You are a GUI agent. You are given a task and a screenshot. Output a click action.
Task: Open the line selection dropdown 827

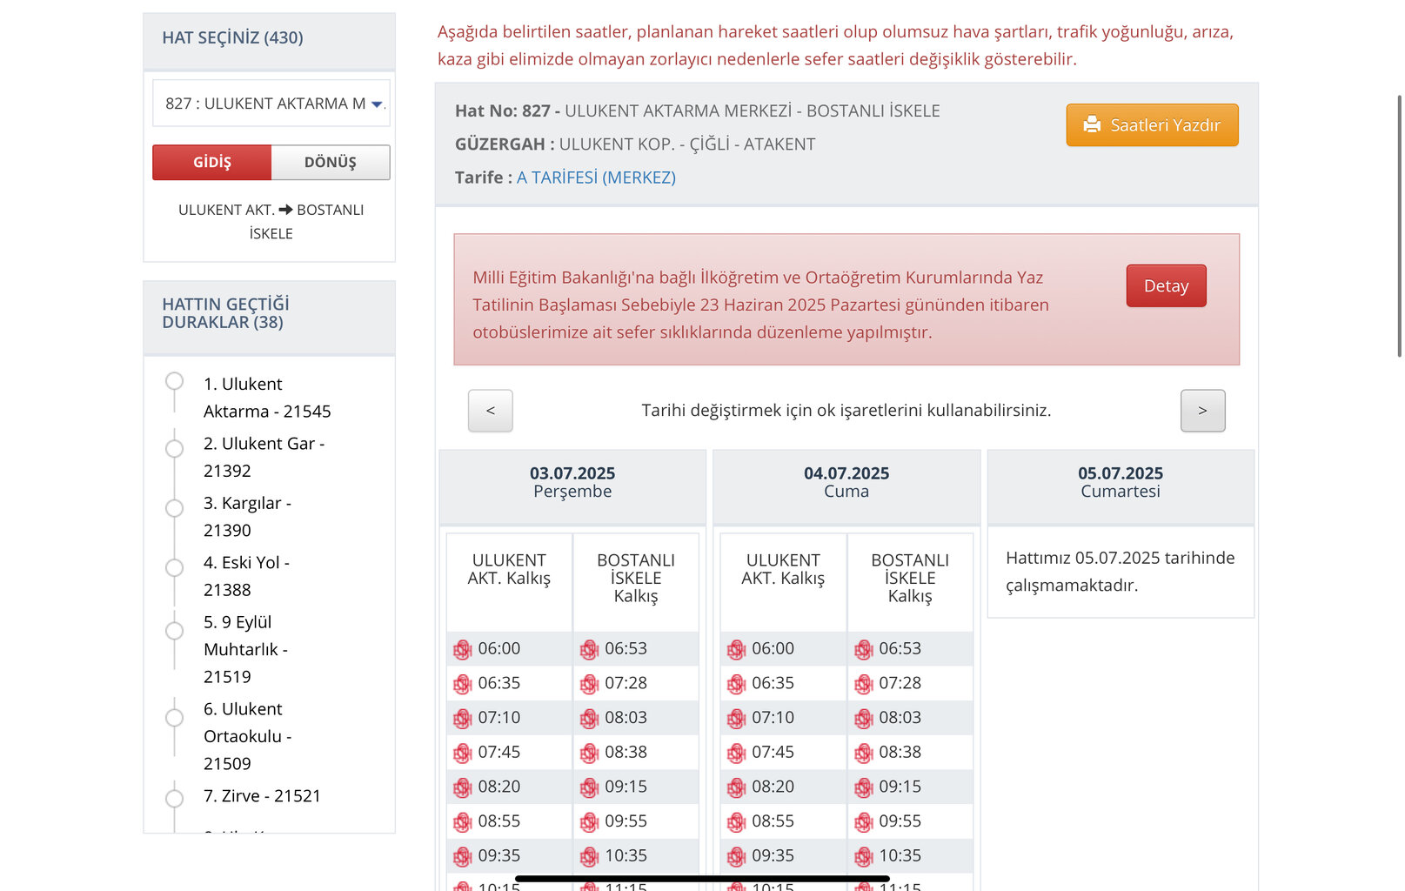click(x=271, y=104)
